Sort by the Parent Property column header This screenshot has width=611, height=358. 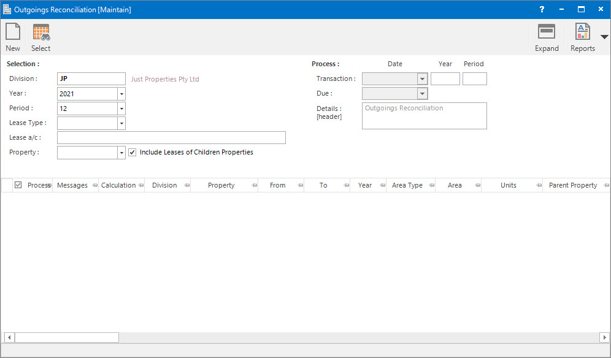point(573,185)
